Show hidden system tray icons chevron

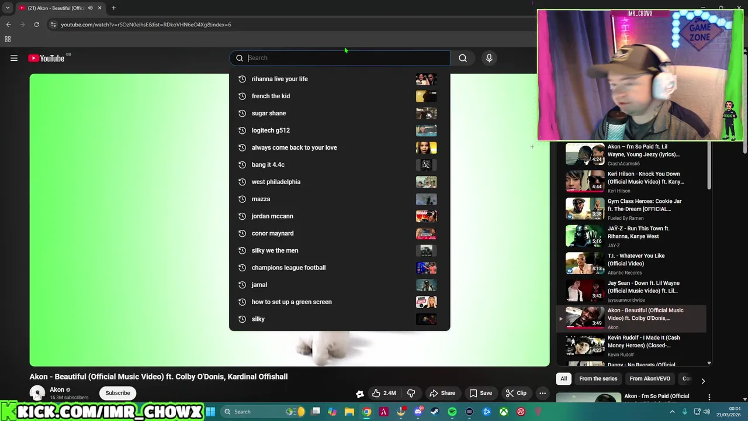pos(672,412)
